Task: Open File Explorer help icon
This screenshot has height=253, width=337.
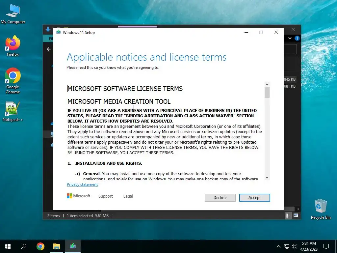Action: point(297,38)
